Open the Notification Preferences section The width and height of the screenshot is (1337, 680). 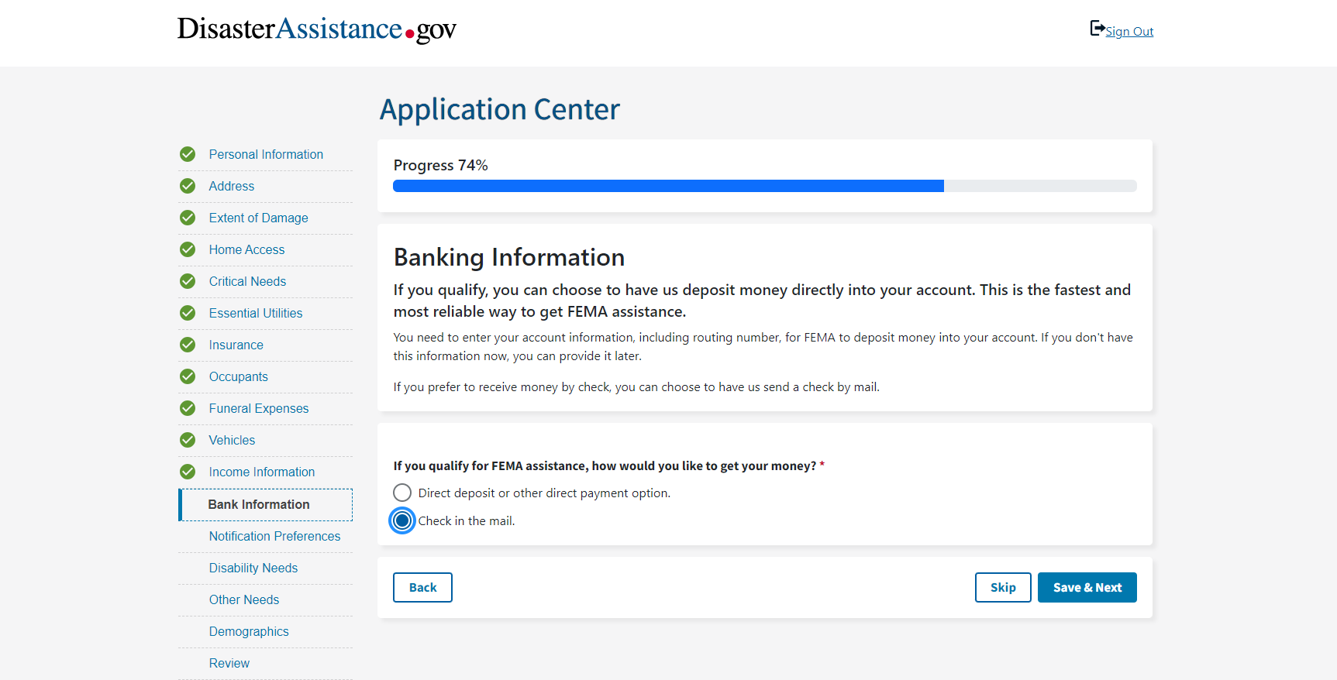pyautogui.click(x=274, y=536)
